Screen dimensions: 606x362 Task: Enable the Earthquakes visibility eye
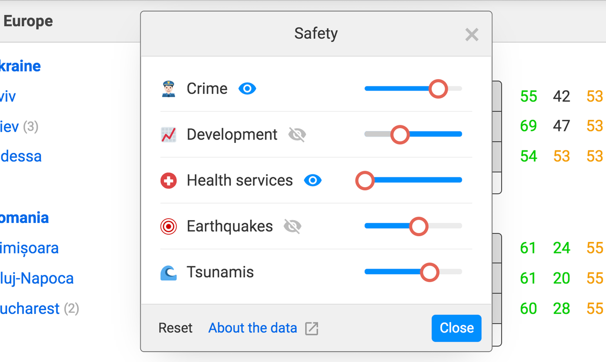(x=292, y=226)
